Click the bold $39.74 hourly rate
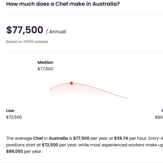This screenshot has width=163, height=163. click(121, 138)
